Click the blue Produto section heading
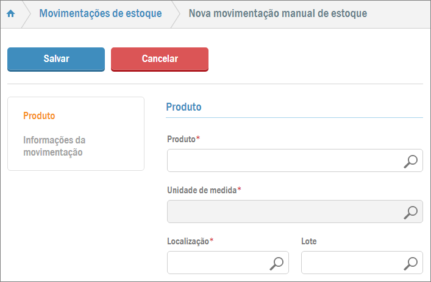The height and width of the screenshot is (282, 431). 183,107
